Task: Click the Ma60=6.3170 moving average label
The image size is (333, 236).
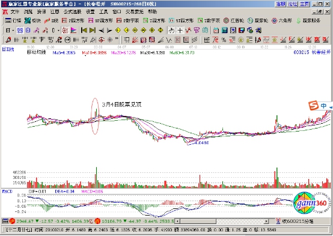Action: click(x=182, y=53)
